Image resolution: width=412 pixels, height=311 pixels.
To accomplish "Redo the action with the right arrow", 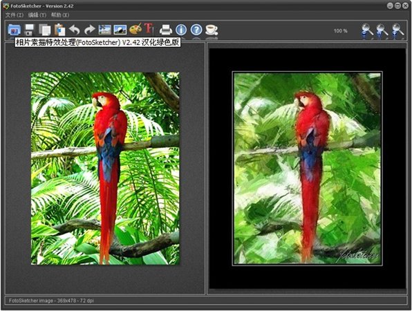I will 90,30.
